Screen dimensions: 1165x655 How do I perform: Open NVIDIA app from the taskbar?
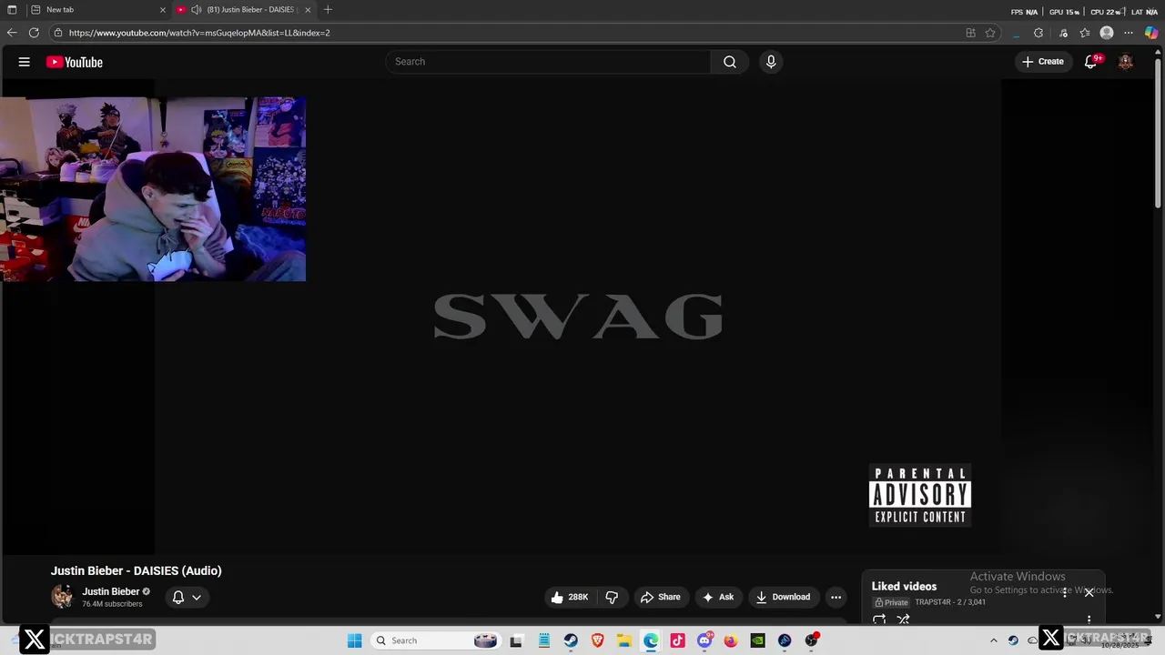click(757, 640)
